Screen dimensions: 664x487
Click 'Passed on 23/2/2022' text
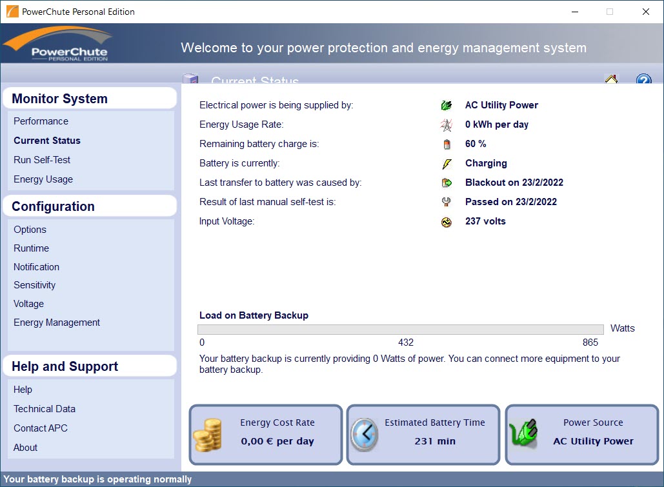click(510, 202)
